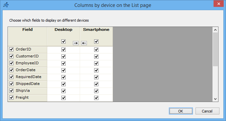Screen dimensions: 226x121
Task: Toggle Smartphone checkbox for Freight row
Action: click(x=96, y=98)
